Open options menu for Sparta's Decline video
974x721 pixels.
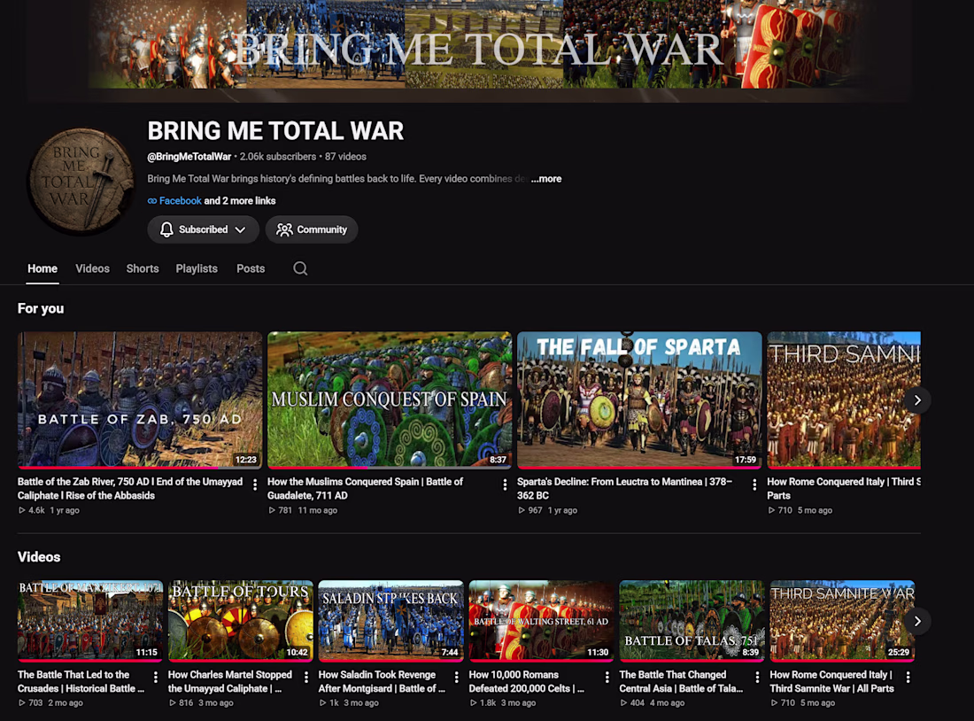[754, 485]
